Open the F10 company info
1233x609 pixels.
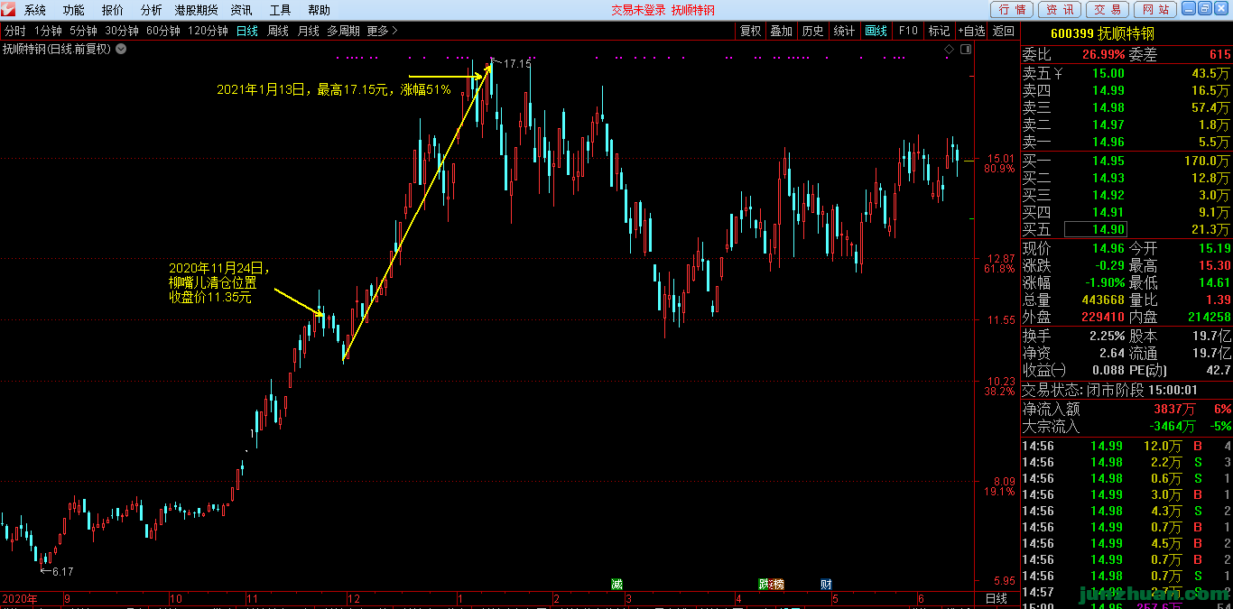coord(908,31)
